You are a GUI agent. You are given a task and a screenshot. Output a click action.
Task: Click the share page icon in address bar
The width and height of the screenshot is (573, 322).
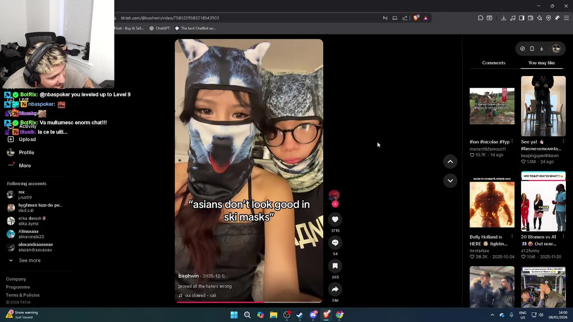pyautogui.click(x=405, y=18)
